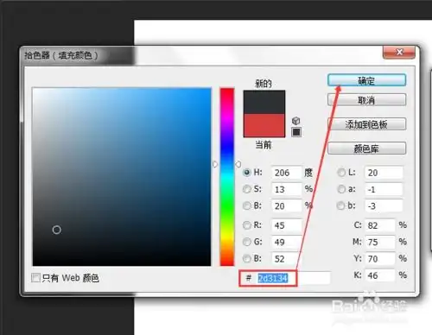Select the H hue radio button

(x=247, y=173)
